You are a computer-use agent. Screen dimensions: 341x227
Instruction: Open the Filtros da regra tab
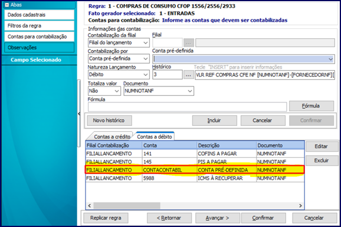[x=39, y=26]
